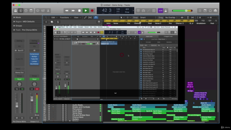
Task: Expand the Audio Beats track stack triangle
Action: pos(49,105)
